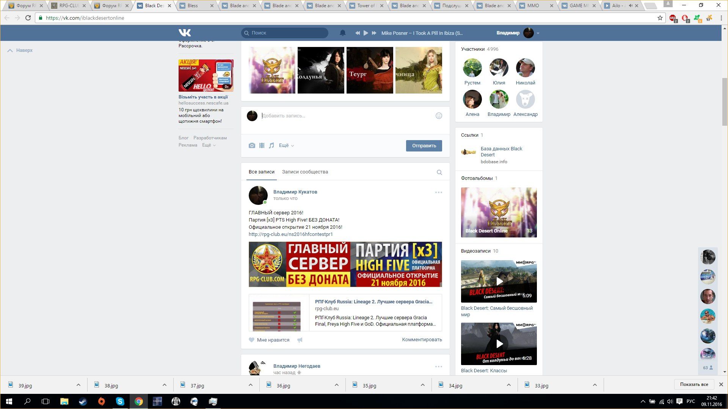Open Windows Start menu
728x409 pixels.
(x=9, y=401)
